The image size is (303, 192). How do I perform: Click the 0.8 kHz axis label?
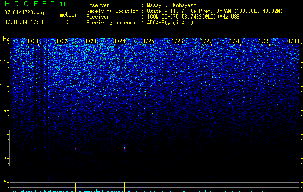pyautogui.click(x=4, y=134)
